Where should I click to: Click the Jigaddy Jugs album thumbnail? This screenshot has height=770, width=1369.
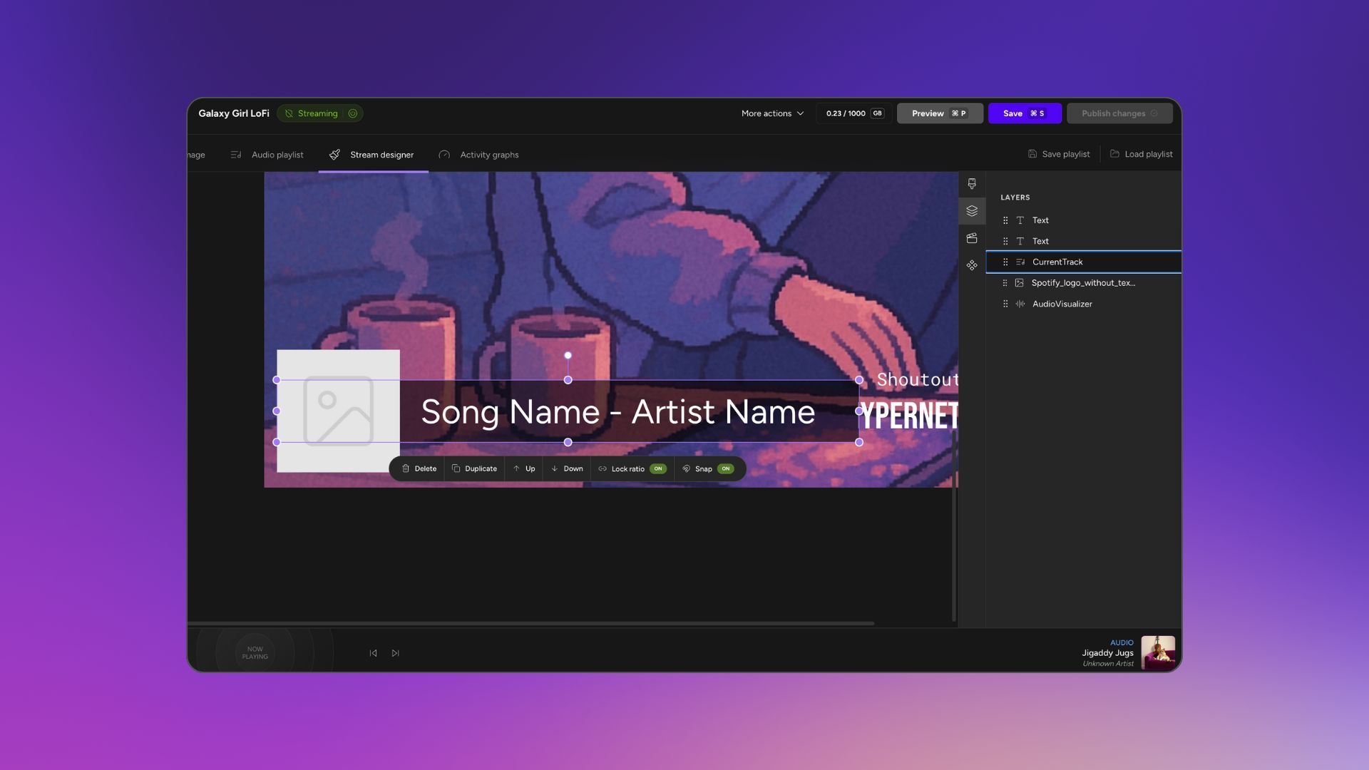click(1158, 652)
